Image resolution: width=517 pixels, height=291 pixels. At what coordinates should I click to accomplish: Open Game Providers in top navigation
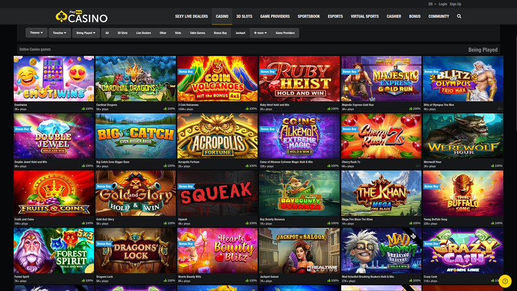275,16
